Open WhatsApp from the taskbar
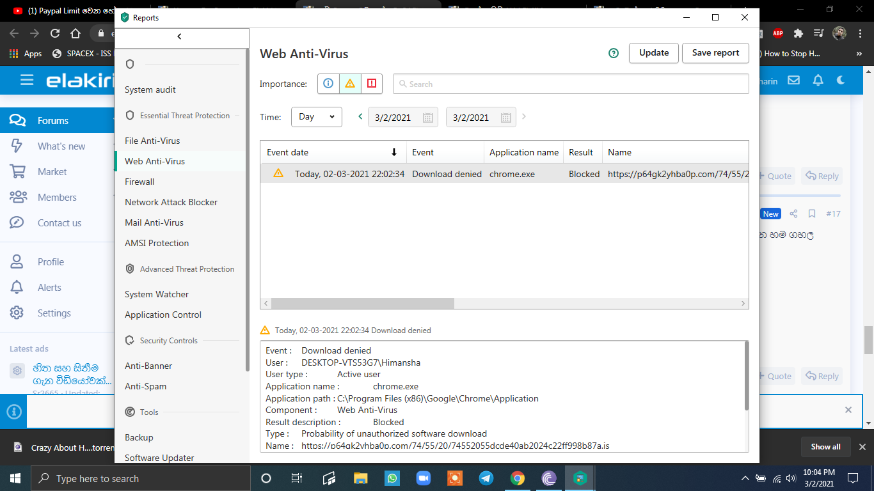This screenshot has height=491, width=874. [392, 478]
